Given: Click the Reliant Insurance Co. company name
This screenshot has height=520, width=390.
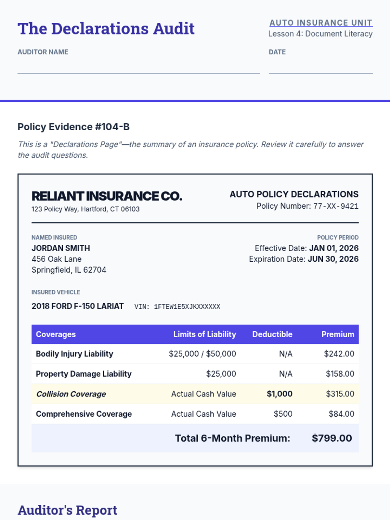Looking at the screenshot, I should point(107,196).
